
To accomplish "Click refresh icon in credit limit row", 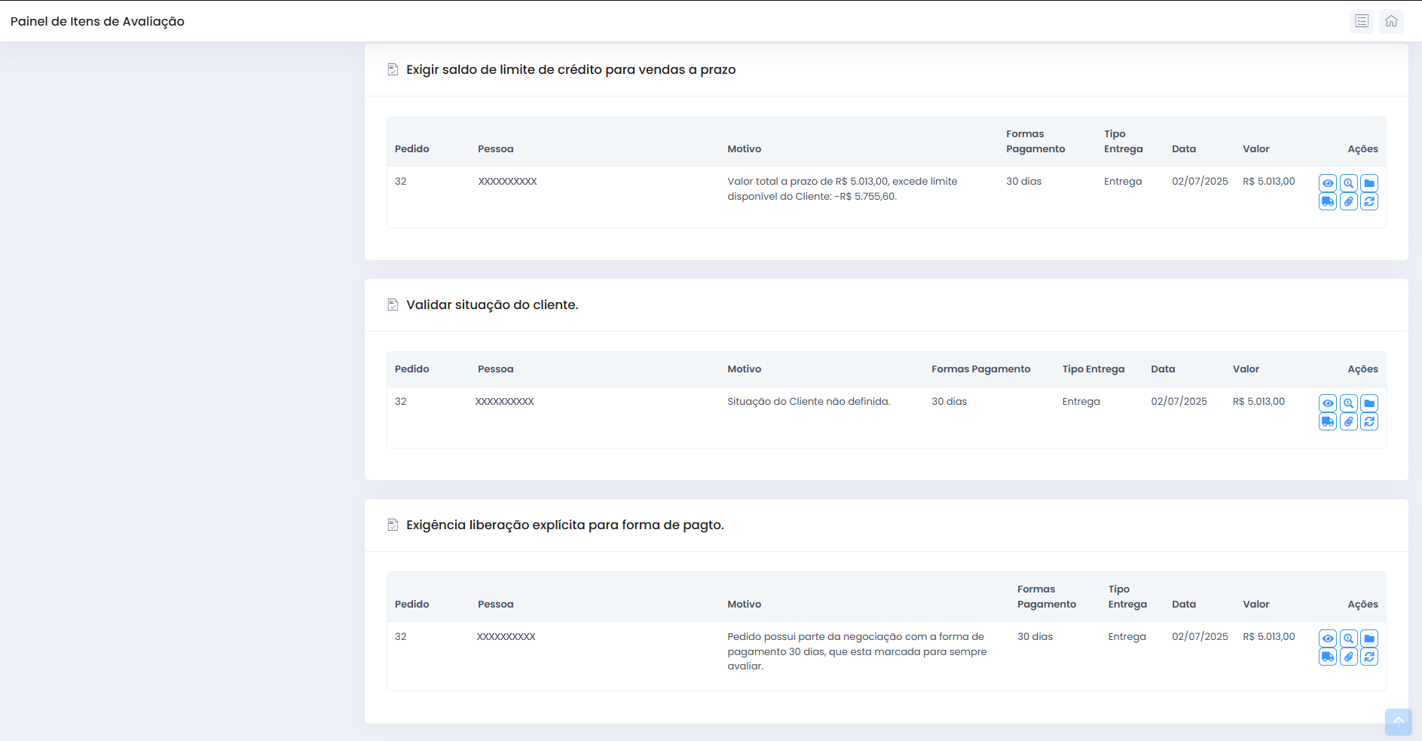I will click(1369, 201).
